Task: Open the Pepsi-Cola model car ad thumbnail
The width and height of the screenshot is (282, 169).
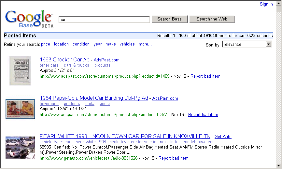Action: [20, 109]
